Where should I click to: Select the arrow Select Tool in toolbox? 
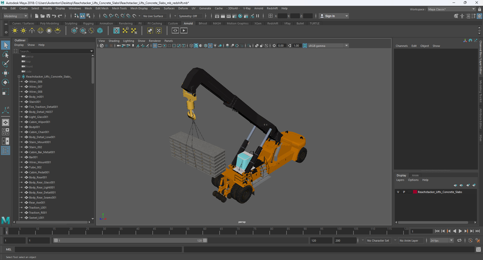coord(6,45)
